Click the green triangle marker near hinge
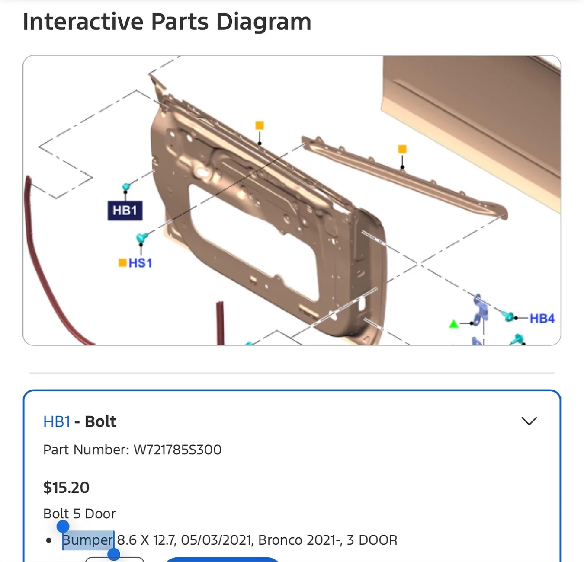This screenshot has width=584, height=562. click(453, 324)
